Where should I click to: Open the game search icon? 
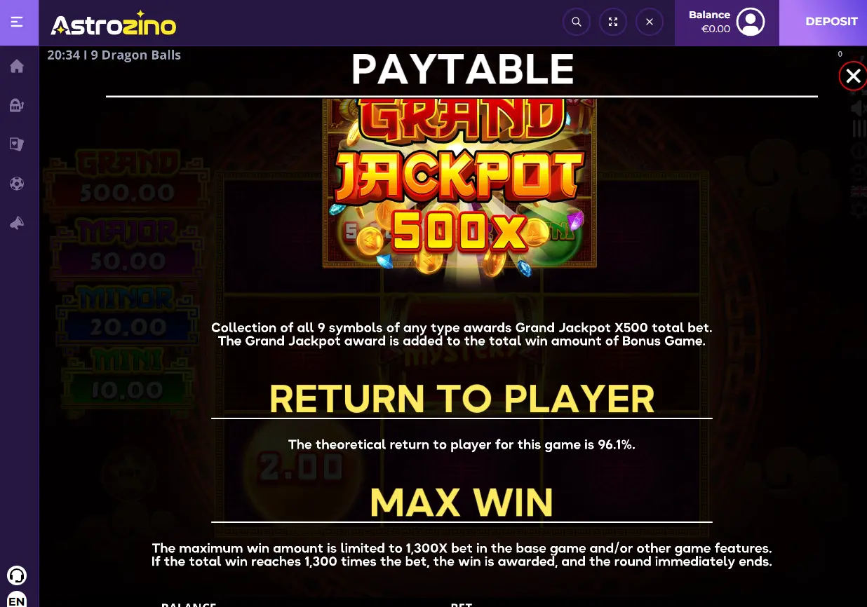pyautogui.click(x=577, y=22)
